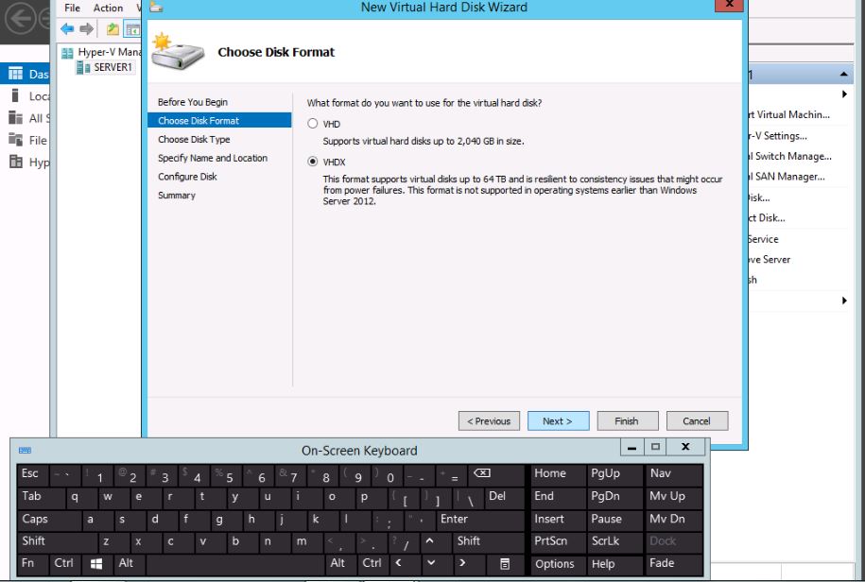Select the VHDX disk format radio button
Viewport: 865px width, 582px height.
pyautogui.click(x=313, y=162)
